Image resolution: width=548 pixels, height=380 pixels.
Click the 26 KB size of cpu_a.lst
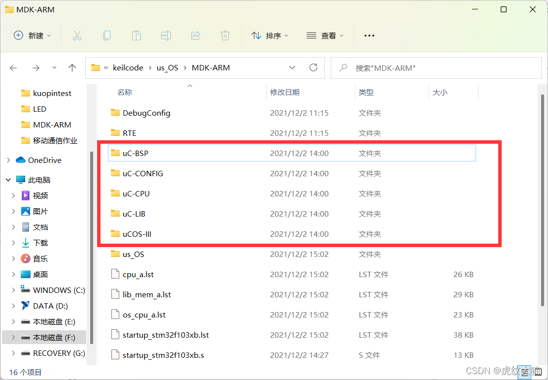[x=463, y=275]
